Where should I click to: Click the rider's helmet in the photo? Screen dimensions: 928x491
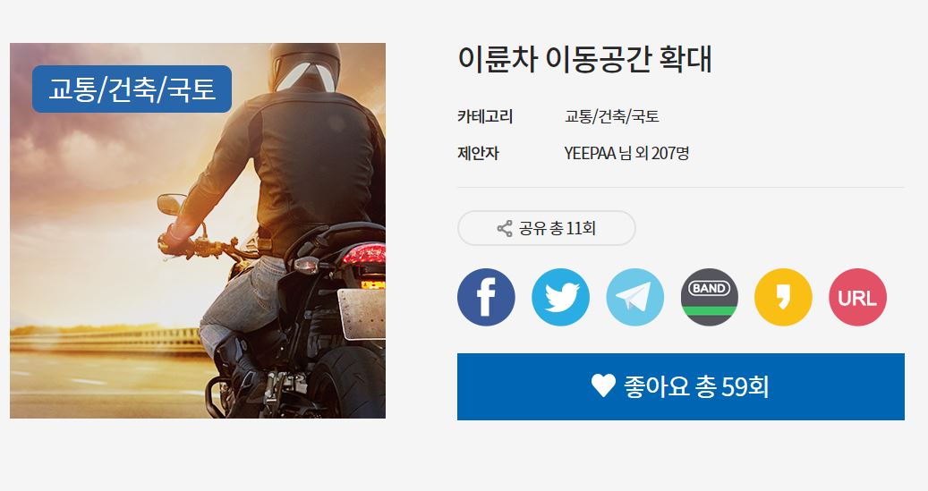pyautogui.click(x=305, y=66)
